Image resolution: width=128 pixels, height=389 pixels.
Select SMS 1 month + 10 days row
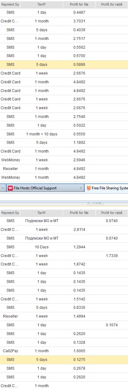[64, 134]
